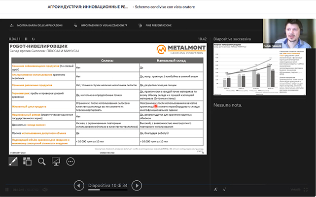
Task: Advance to the next slide arrow
Action: [137, 185]
